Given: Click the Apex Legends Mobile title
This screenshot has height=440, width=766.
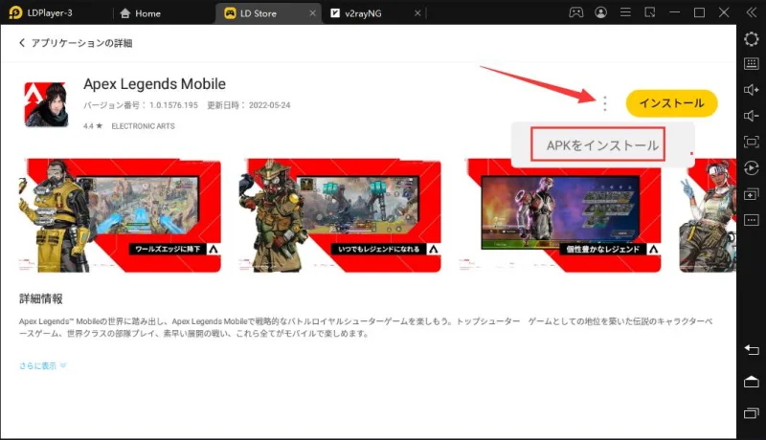Looking at the screenshot, I should coord(154,84).
